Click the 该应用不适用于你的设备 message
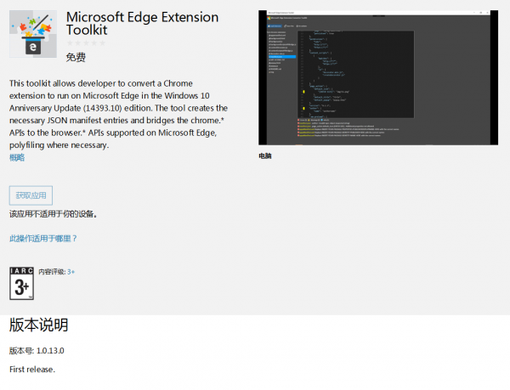This screenshot has width=510, height=390. [x=53, y=214]
